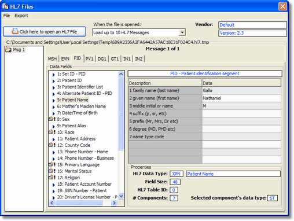Switch to the PV1 segment tab

pyautogui.click(x=90, y=59)
